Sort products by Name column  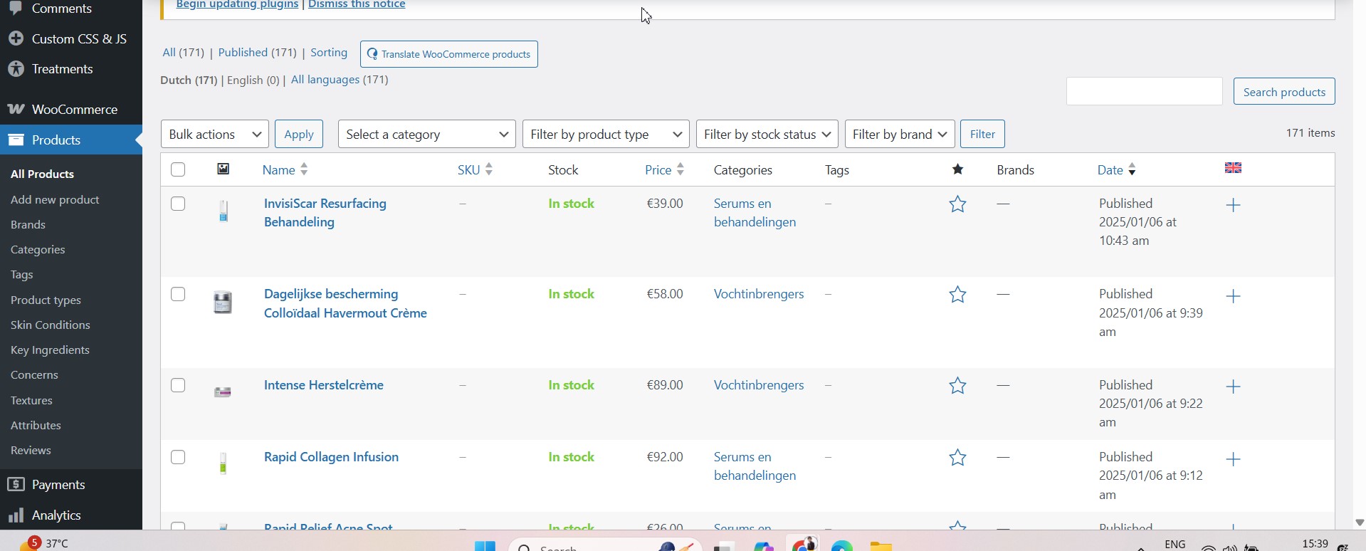pyautogui.click(x=285, y=169)
